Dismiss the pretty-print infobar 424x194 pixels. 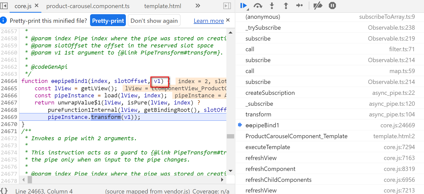[228, 20]
